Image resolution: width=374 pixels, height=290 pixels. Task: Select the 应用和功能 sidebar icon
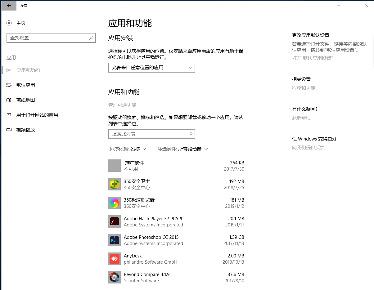(9, 70)
